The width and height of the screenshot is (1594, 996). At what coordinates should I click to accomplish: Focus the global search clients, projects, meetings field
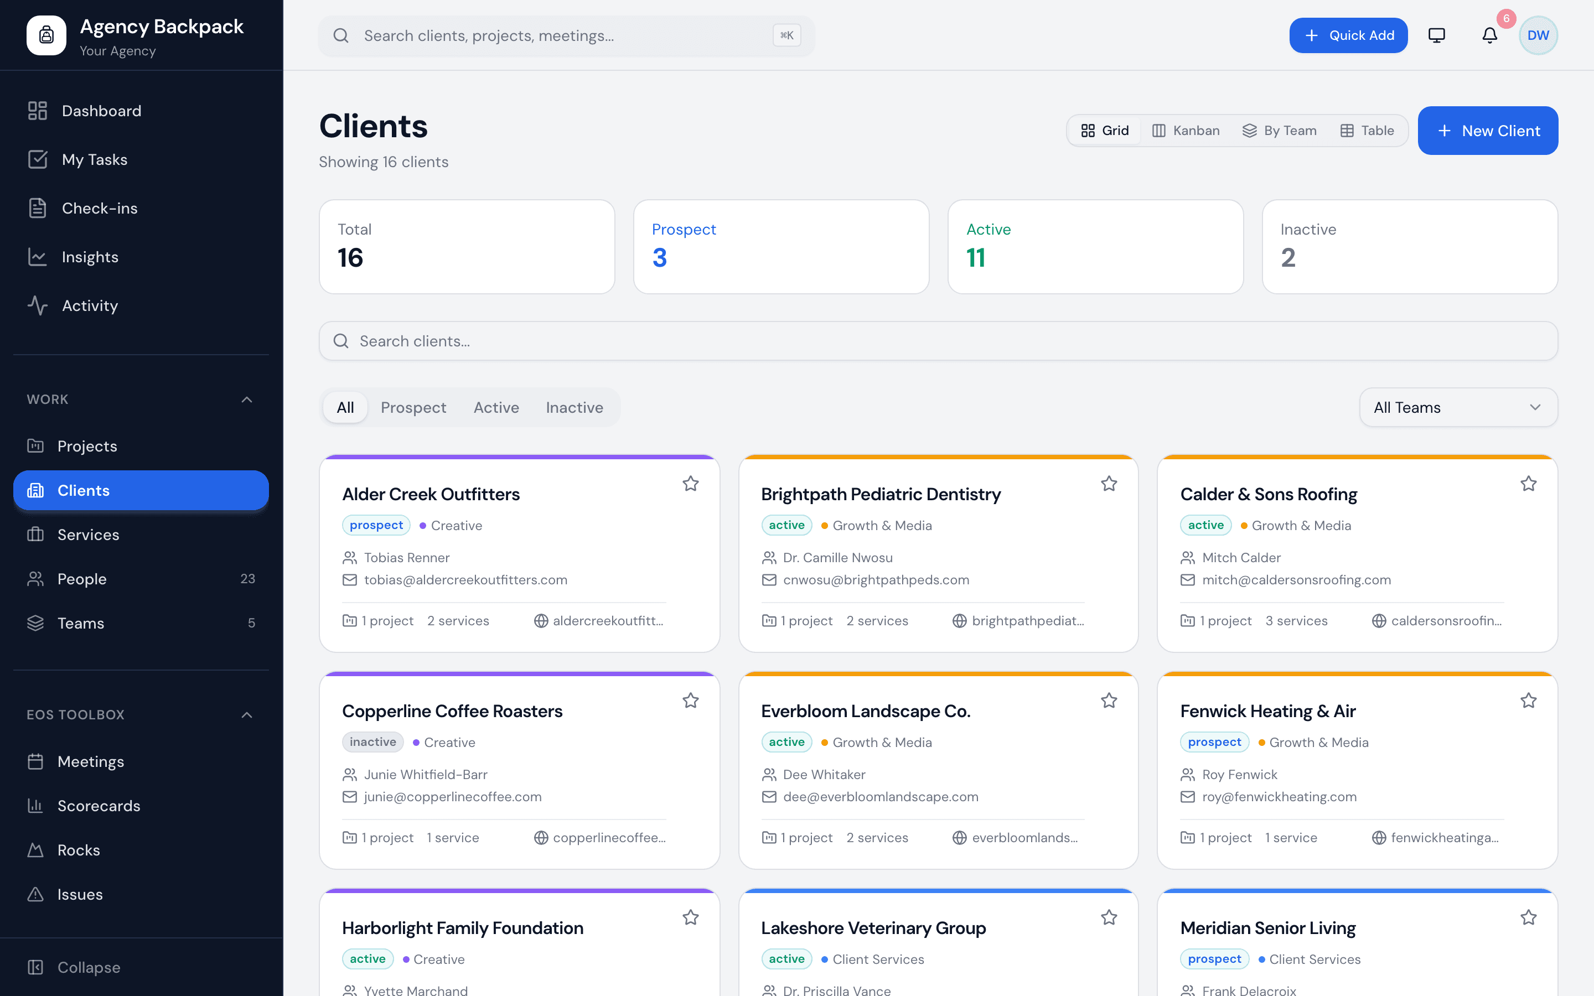point(566,35)
